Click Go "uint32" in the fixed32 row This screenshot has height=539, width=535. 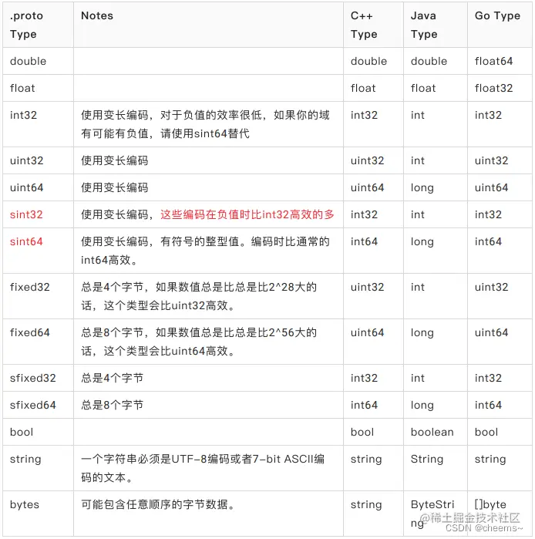pos(491,287)
